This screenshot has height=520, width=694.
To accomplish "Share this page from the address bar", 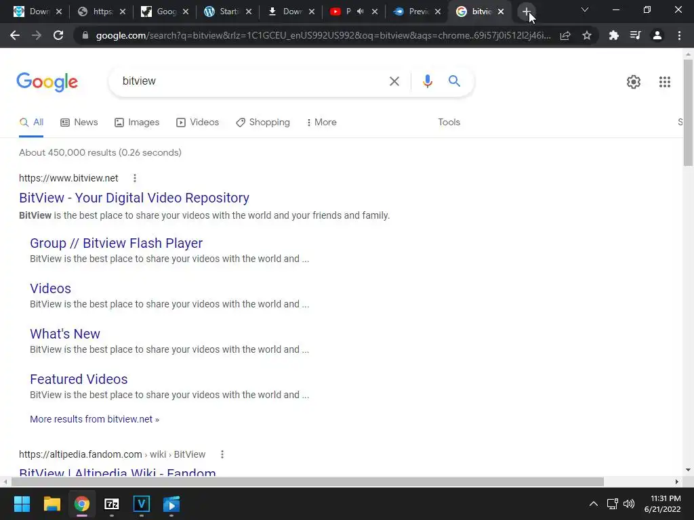I will (565, 35).
